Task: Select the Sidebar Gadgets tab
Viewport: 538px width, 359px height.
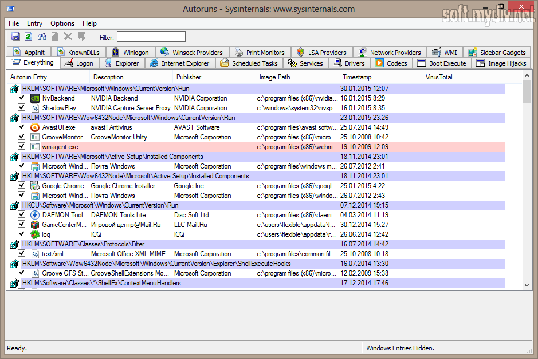Action: pyautogui.click(x=497, y=53)
